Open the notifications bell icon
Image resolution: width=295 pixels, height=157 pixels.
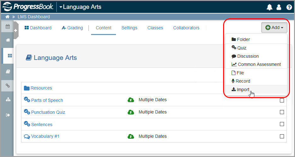click(x=269, y=7)
